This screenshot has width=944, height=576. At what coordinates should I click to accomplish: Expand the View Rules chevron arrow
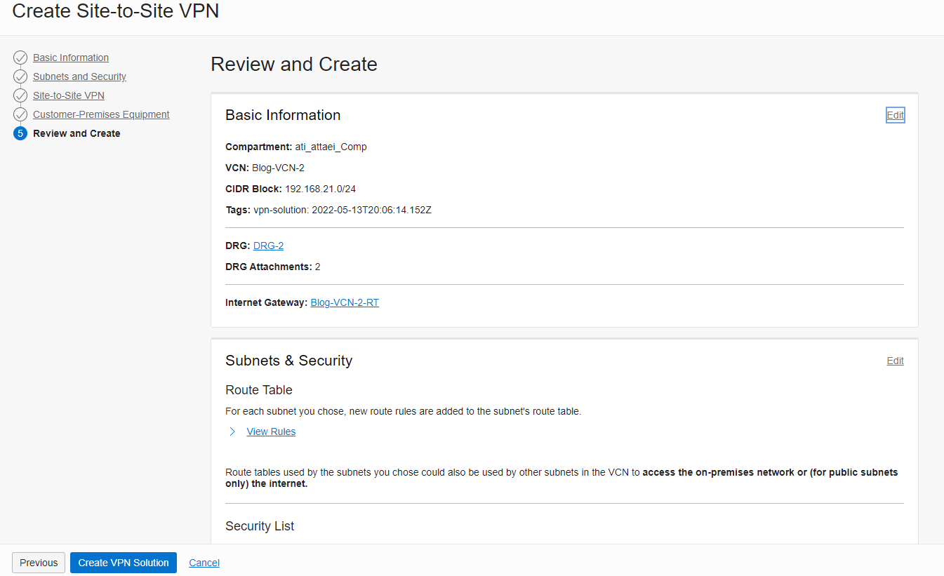pyautogui.click(x=232, y=431)
